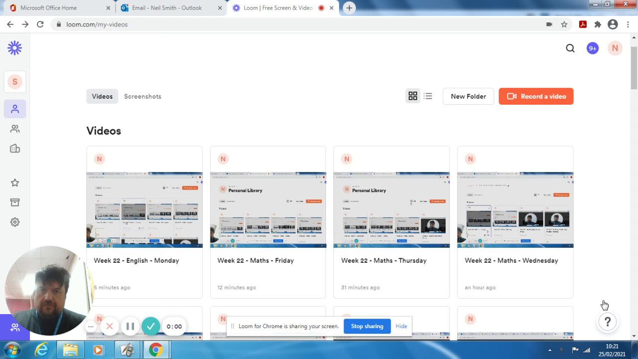
Task: Open Week 22 - Maths - Friday thumbnail
Action: tap(268, 210)
